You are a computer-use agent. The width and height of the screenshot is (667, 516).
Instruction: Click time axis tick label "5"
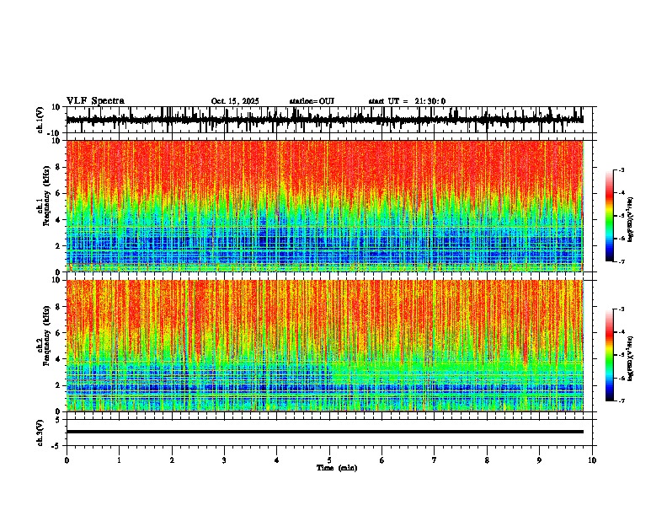coord(329,460)
